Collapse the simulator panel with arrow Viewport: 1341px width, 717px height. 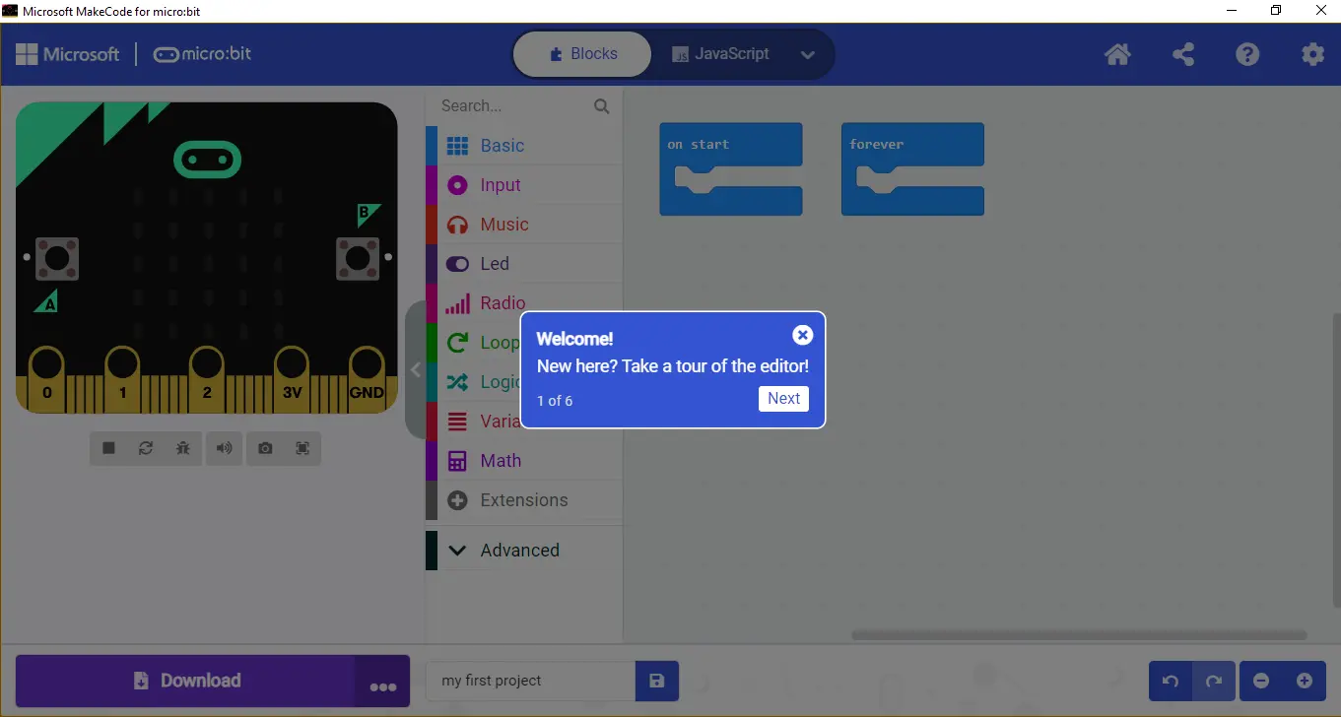click(415, 369)
